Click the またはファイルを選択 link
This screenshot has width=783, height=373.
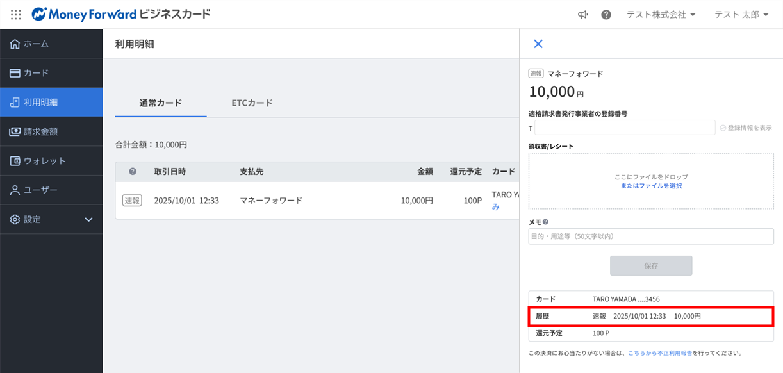coord(651,186)
